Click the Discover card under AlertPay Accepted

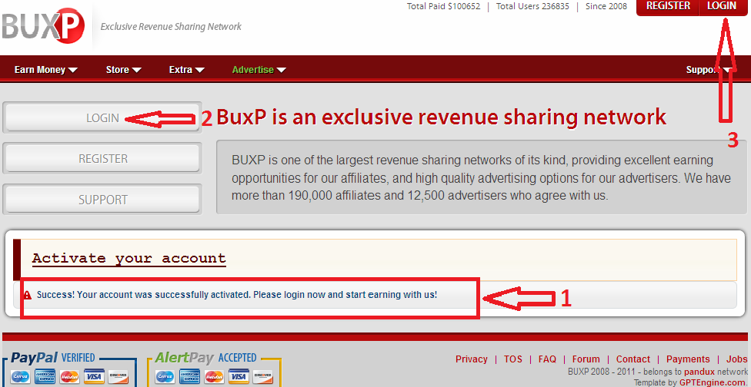pyautogui.click(x=263, y=377)
